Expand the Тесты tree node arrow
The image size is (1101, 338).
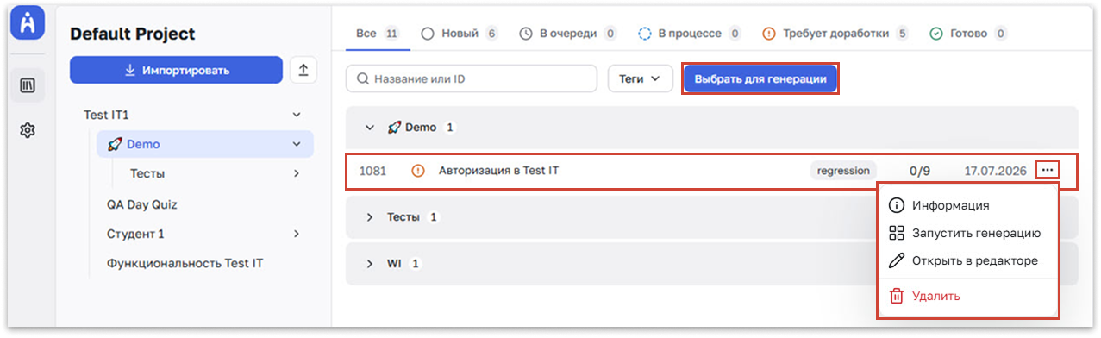(297, 173)
